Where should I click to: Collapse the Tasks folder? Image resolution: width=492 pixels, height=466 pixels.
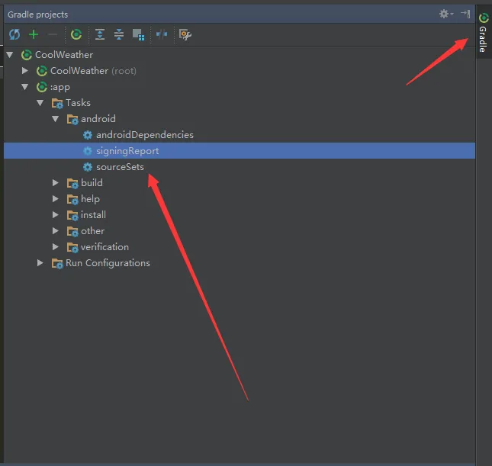[x=40, y=103]
